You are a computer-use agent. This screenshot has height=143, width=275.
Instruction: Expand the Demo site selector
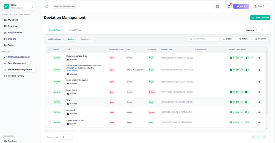(19, 6)
